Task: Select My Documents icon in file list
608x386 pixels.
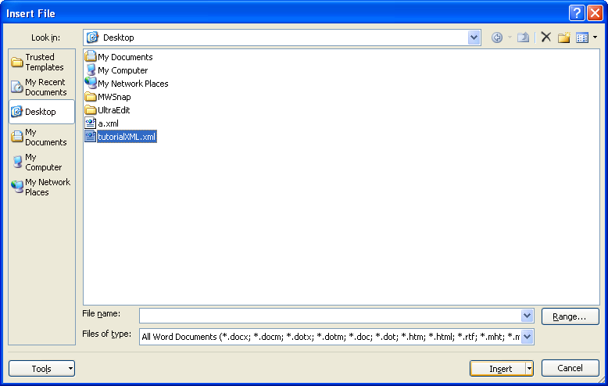Action: pyautogui.click(x=91, y=56)
